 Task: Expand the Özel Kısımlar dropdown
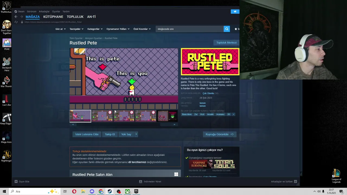click(142, 29)
